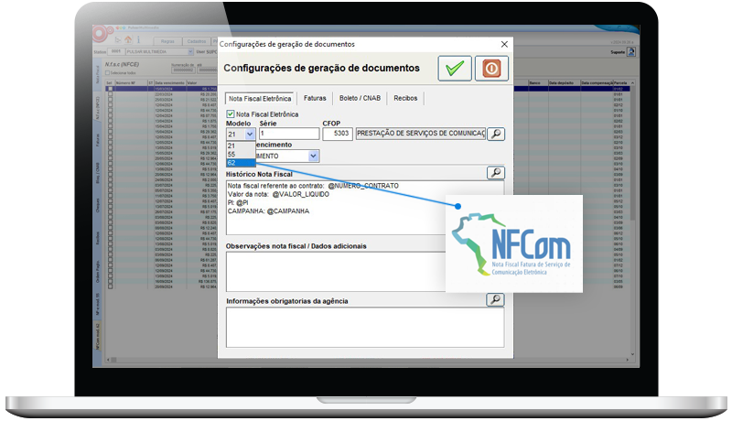The height and width of the screenshot is (421, 732).
Task: Open the Cadastros menu button in background
Action: coord(196,41)
